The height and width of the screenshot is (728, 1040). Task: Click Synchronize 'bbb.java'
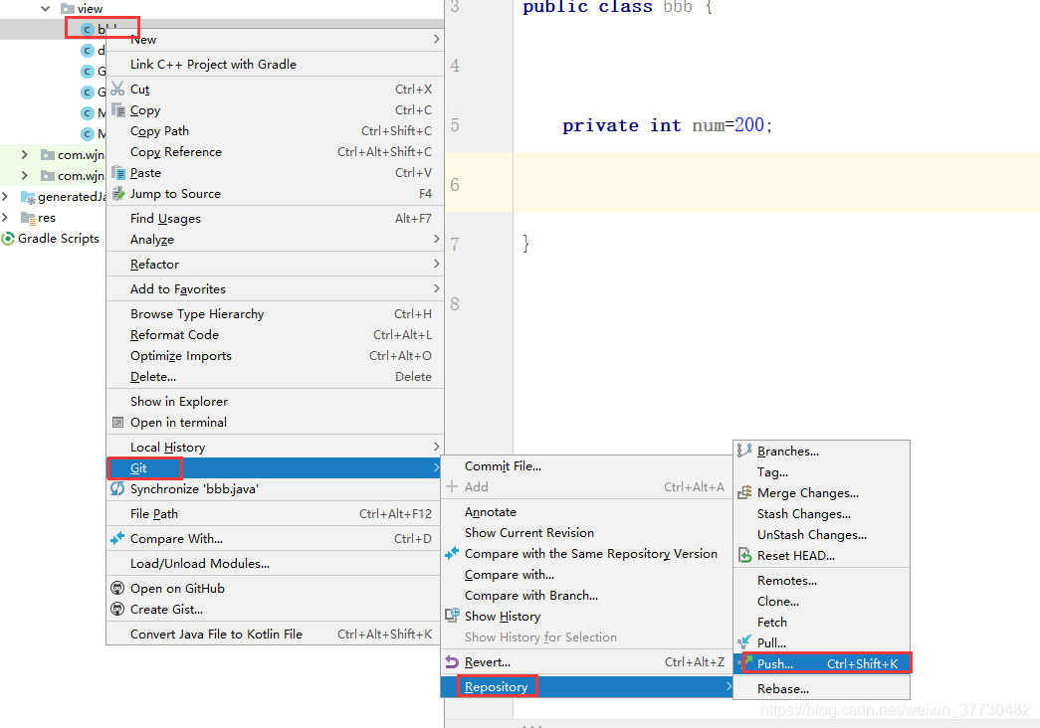(194, 489)
